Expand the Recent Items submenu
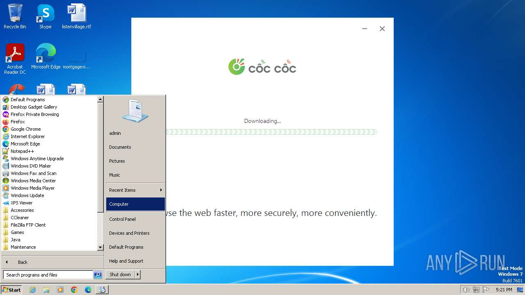This screenshot has height=295, width=525. [135, 190]
